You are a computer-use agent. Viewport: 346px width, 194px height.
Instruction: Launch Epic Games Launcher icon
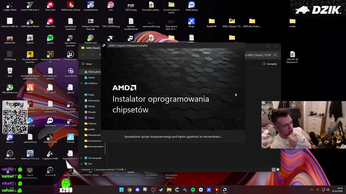[71, 41]
